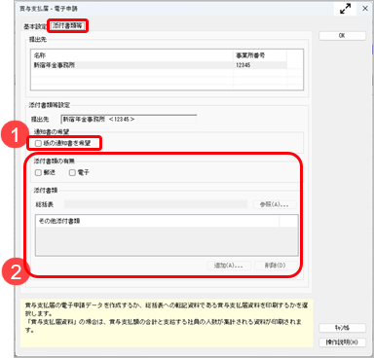Enable 紙の通知書を希望 checkbox
Screen dimensions: 374x358
tap(38, 143)
